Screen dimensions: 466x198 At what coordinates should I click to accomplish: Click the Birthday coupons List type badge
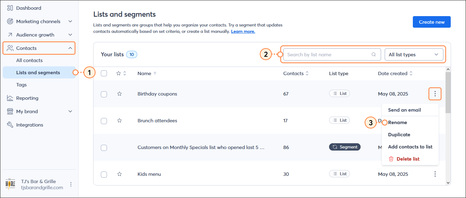[x=339, y=93]
